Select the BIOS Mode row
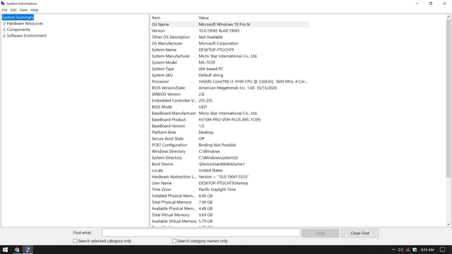The height and width of the screenshot is (254, 452). point(230,107)
